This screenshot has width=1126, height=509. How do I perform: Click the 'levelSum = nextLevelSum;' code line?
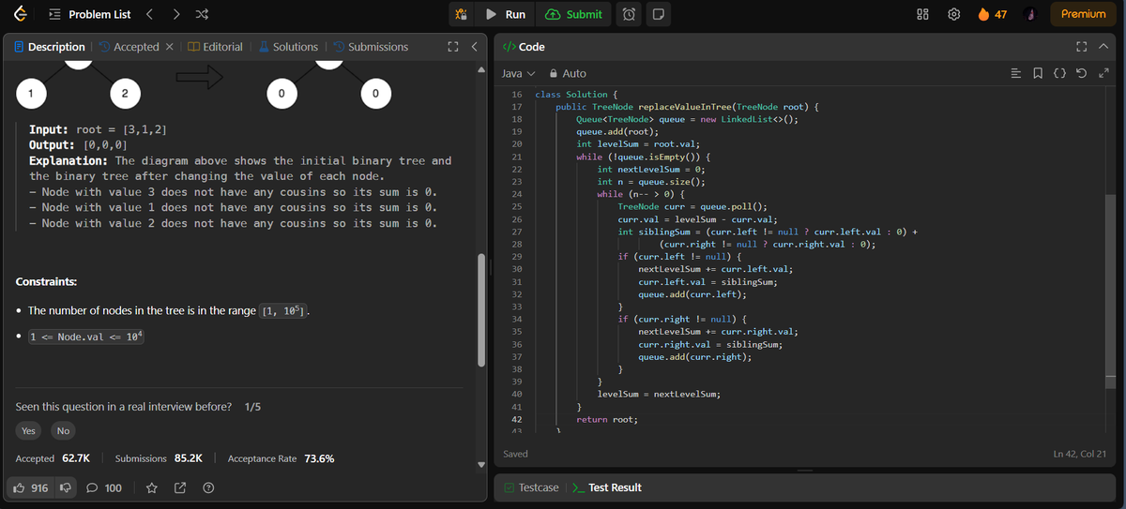[659, 394]
